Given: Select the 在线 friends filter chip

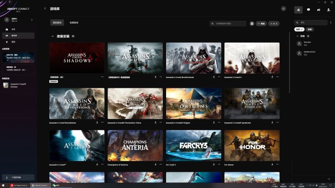Looking at the screenshot, I should click(310, 29).
